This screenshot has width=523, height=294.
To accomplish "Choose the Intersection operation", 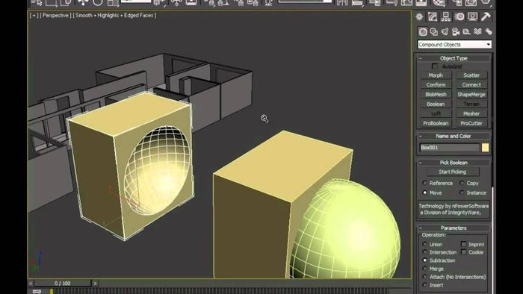I will pos(424,252).
